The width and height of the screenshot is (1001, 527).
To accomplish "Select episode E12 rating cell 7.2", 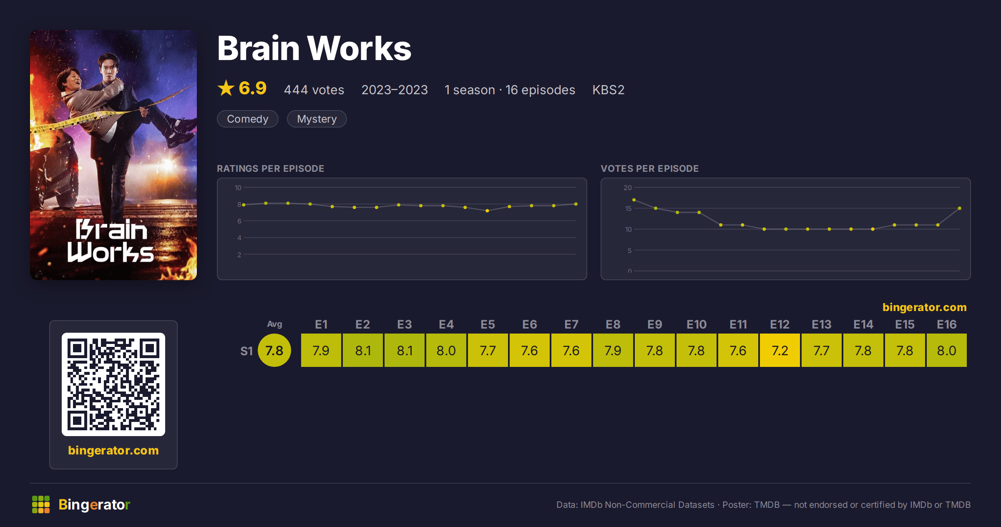I will point(780,350).
